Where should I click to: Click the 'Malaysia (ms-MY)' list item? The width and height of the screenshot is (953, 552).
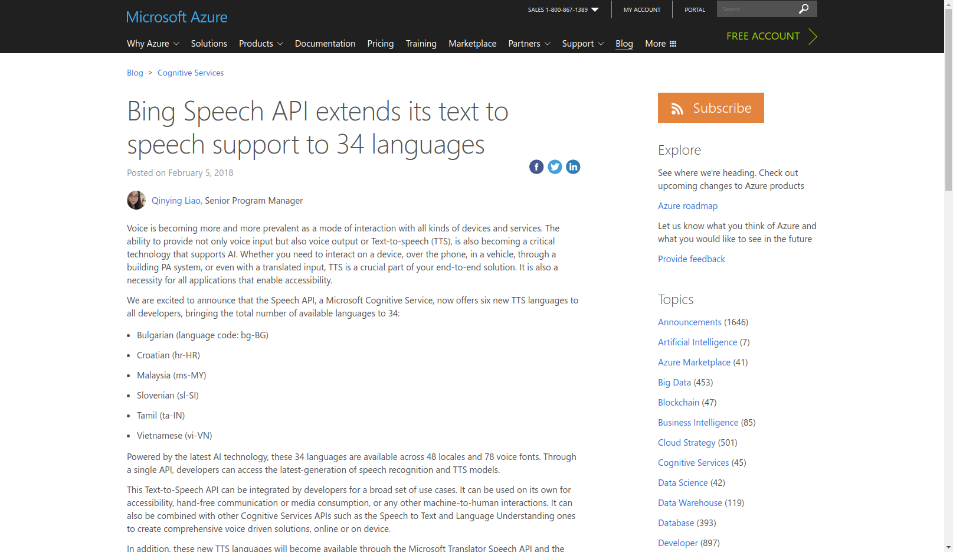pos(172,375)
